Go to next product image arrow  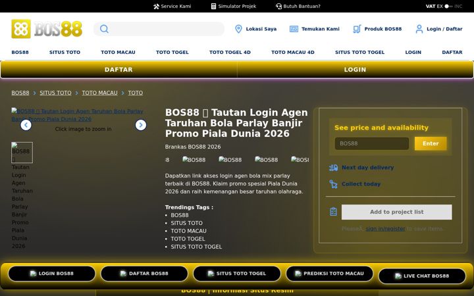pos(141,125)
